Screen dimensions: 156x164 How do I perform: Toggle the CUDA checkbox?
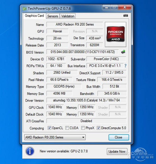67,128
